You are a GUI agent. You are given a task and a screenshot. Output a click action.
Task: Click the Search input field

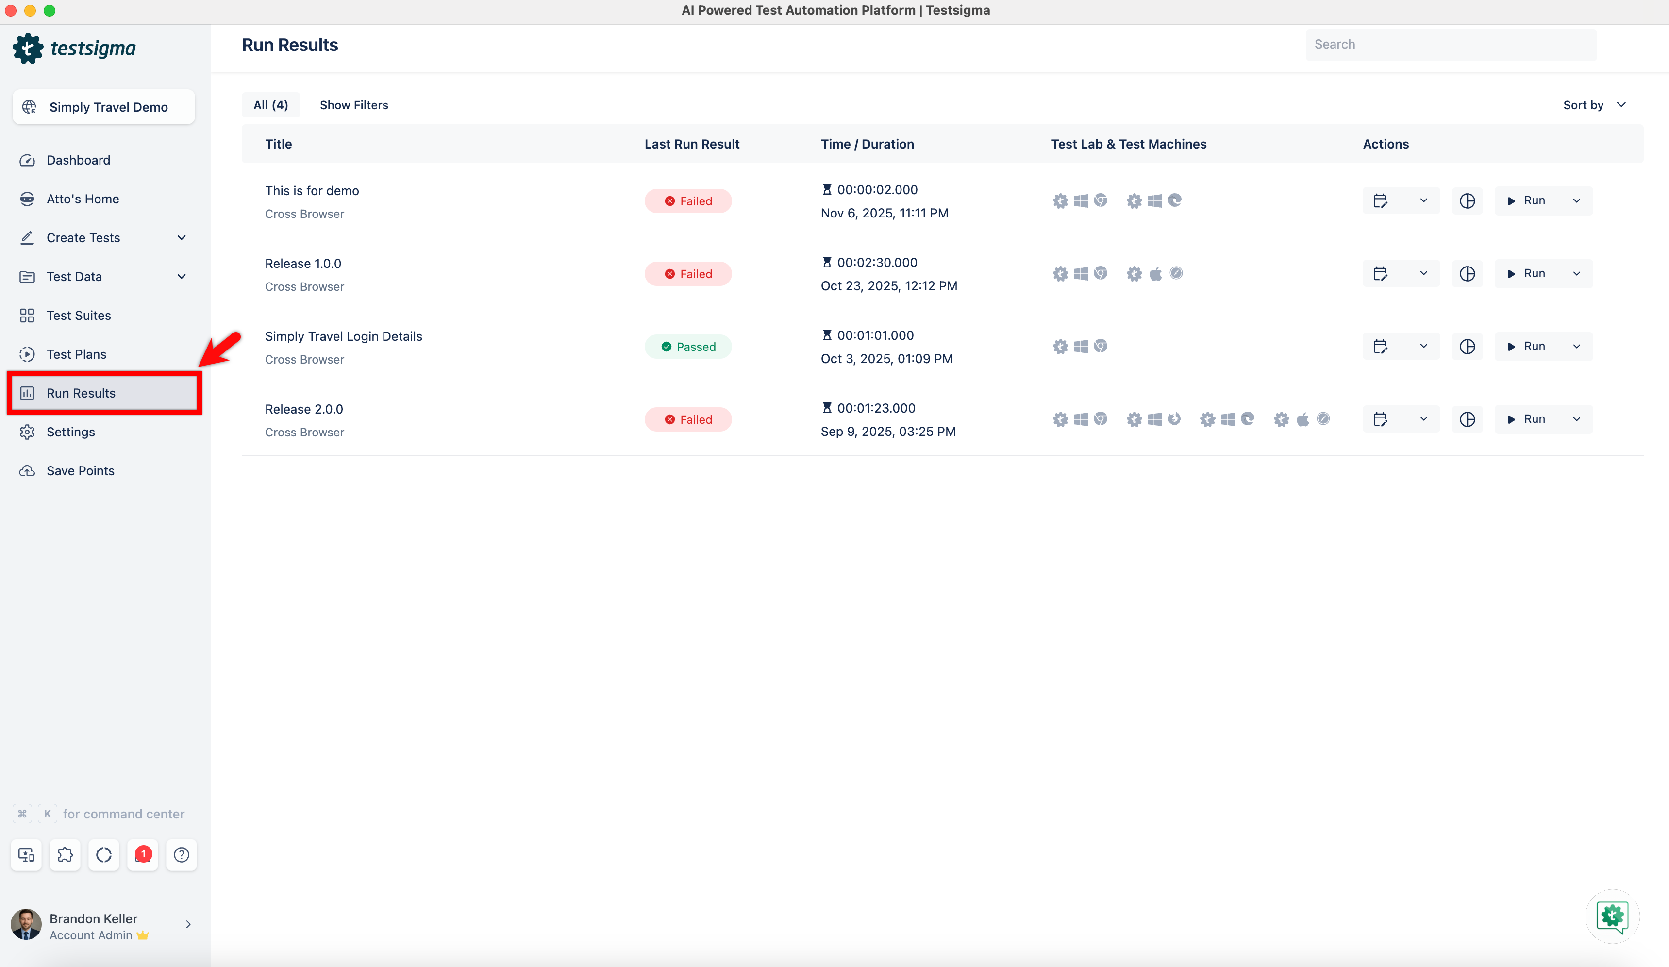(x=1451, y=44)
